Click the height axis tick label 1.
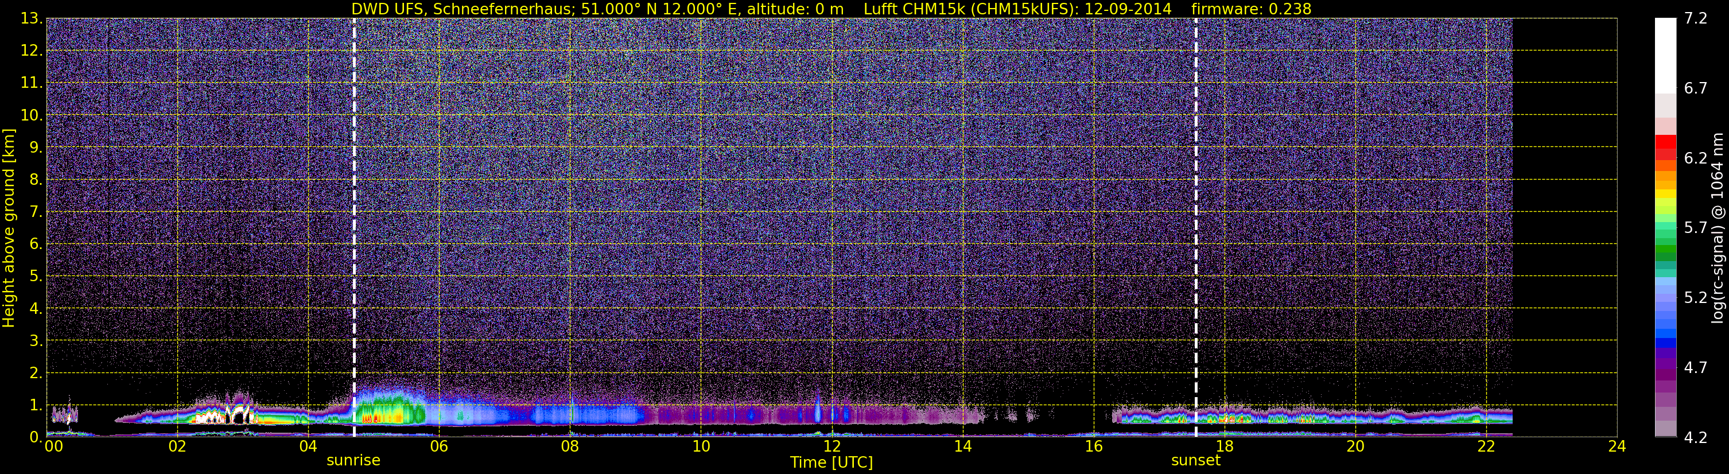This screenshot has height=474, width=1729. click(x=36, y=406)
